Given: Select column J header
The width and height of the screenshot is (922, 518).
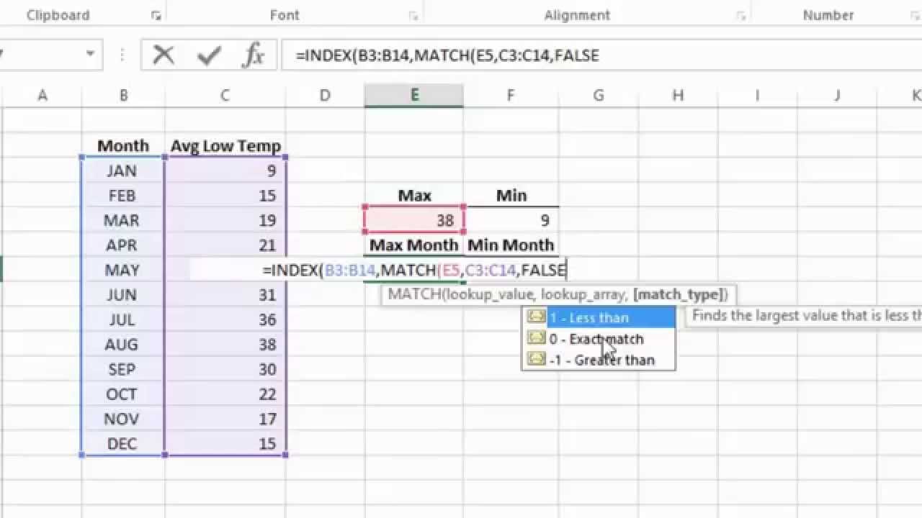Looking at the screenshot, I should coord(837,95).
